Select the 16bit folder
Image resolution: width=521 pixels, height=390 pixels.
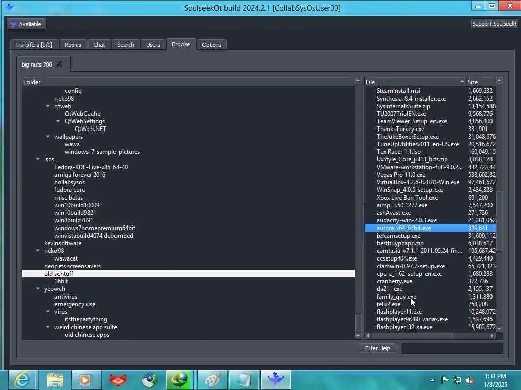coord(61,281)
